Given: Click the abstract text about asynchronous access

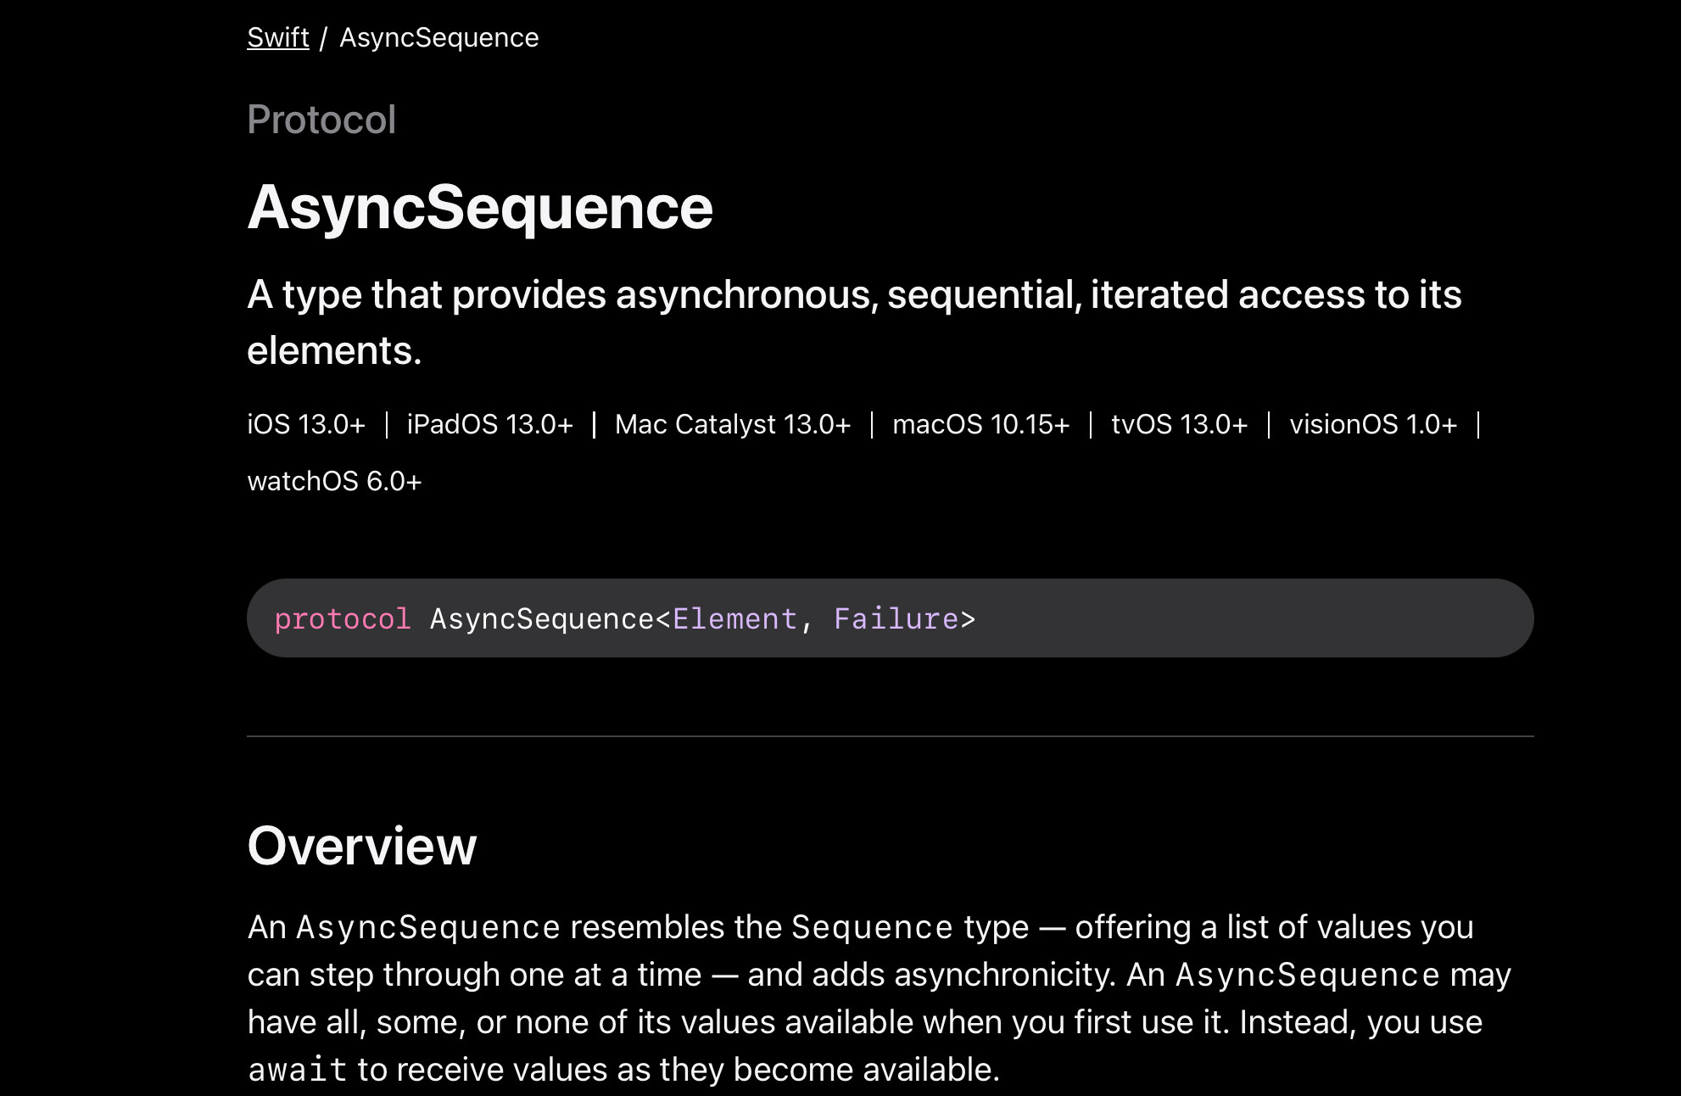Looking at the screenshot, I should click(854, 322).
